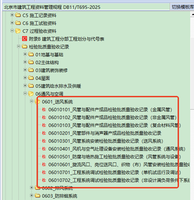This screenshot has width=194, height=200.
Task: Click the red 检 icon of record 06010101
Action: 44,110
